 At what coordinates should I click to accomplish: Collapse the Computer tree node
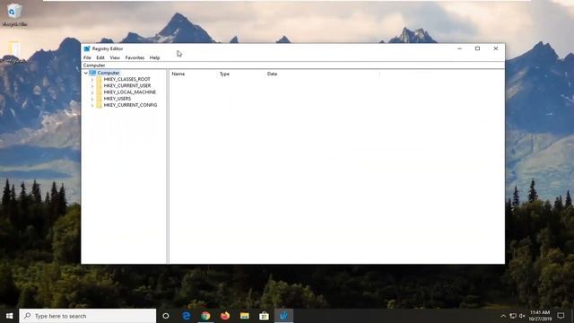click(x=86, y=73)
